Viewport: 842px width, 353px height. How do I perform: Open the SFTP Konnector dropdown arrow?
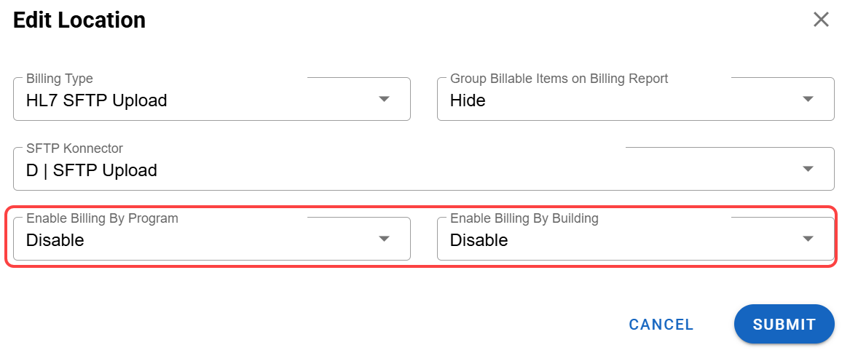point(808,169)
